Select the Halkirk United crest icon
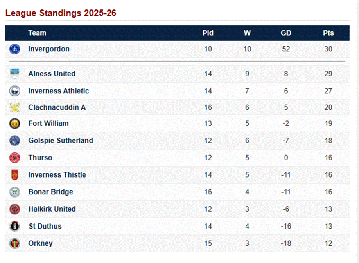Screen dimensions: 359x263 coord(14,209)
